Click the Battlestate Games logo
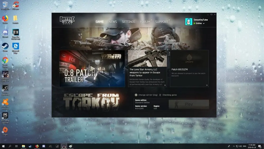Image resolution: width=264 pixels, height=149 pixels. click(x=67, y=20)
